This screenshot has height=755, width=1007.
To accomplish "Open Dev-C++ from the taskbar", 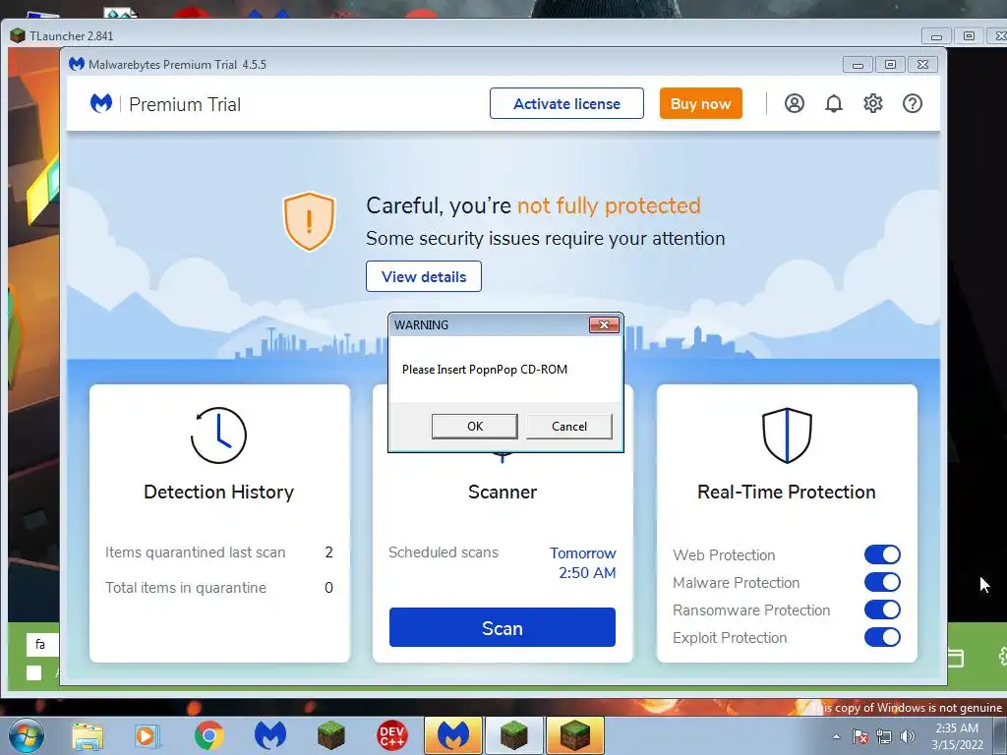I will pos(391,735).
